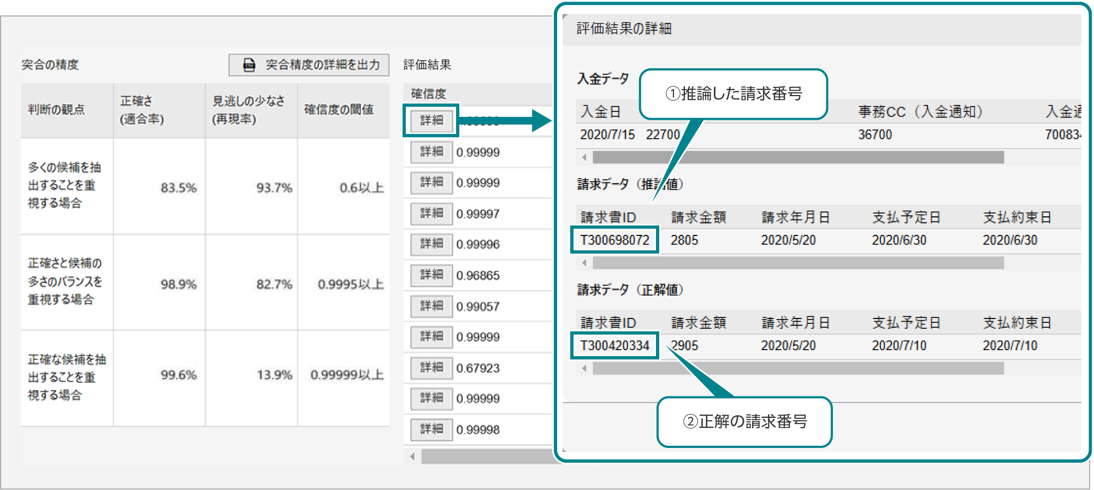This screenshot has height=490, width=1094.
Task: Open 詳細 next to confidence 0.99057
Action: [431, 306]
